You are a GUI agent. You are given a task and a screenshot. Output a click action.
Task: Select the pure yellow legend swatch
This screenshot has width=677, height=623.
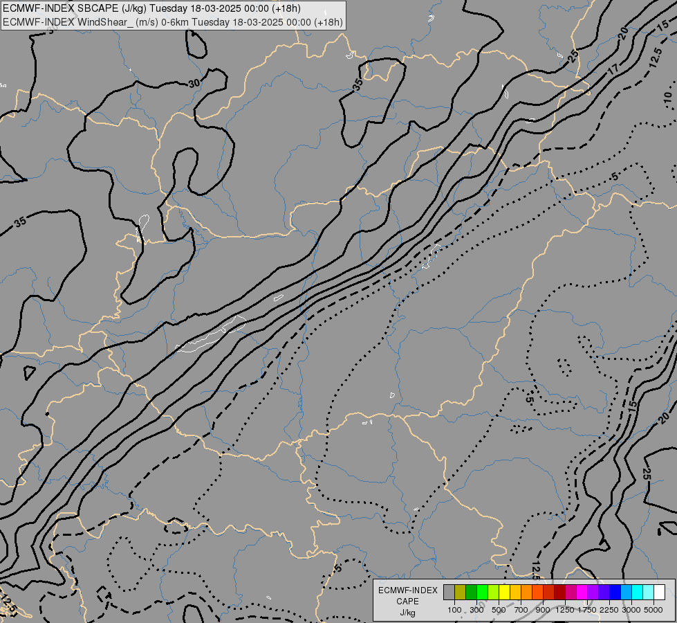(x=504, y=592)
